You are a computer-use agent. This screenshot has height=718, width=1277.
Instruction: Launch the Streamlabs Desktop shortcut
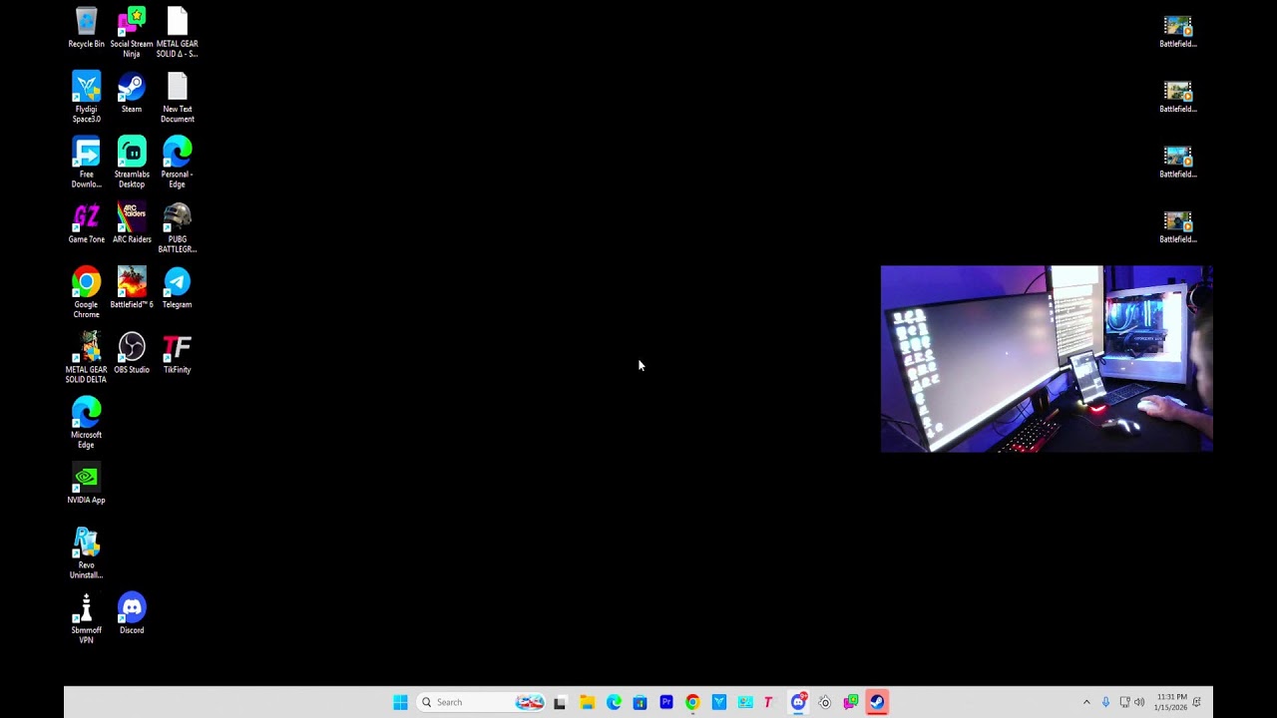pos(132,163)
